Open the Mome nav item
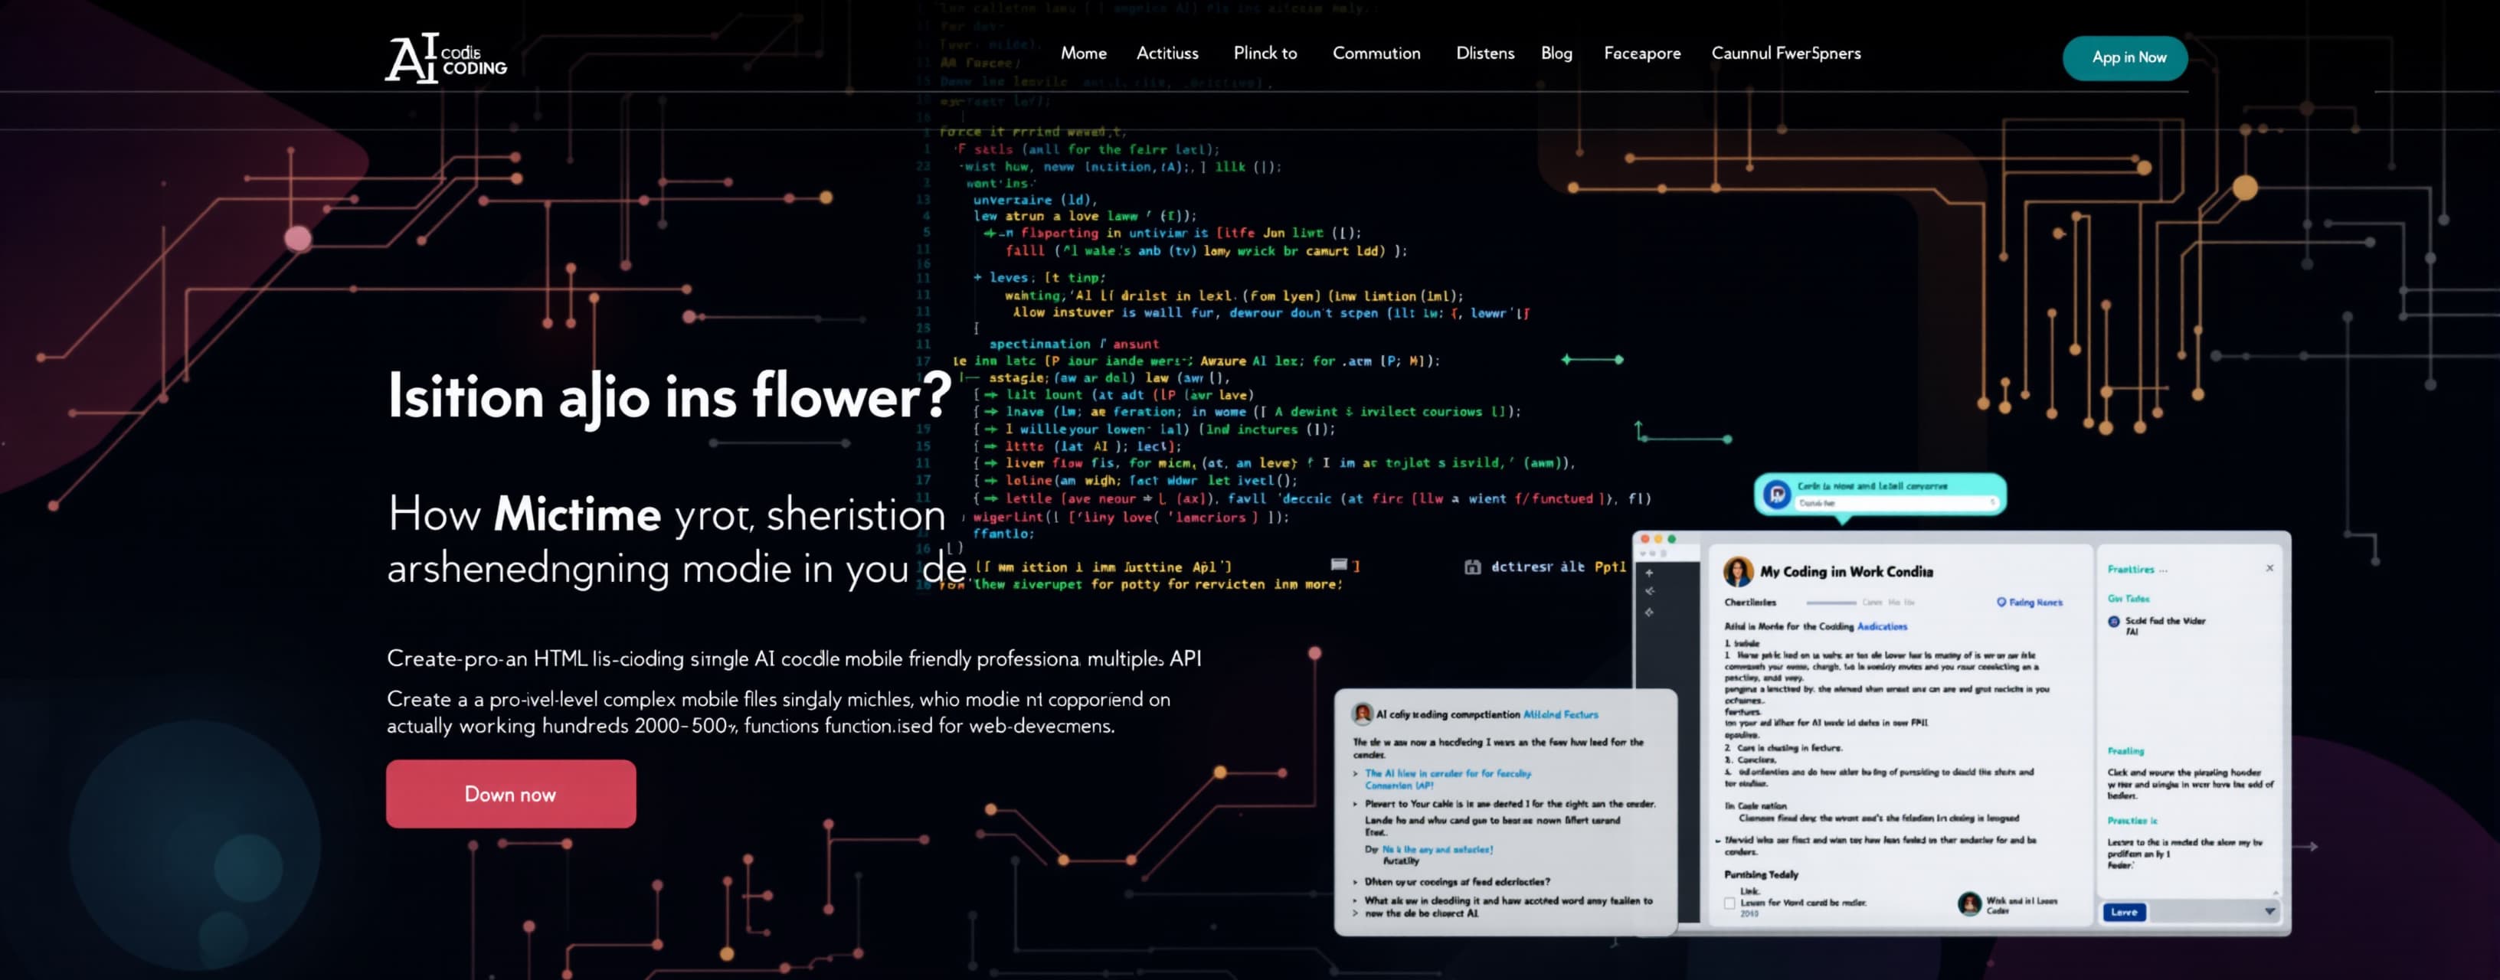 coord(1083,54)
